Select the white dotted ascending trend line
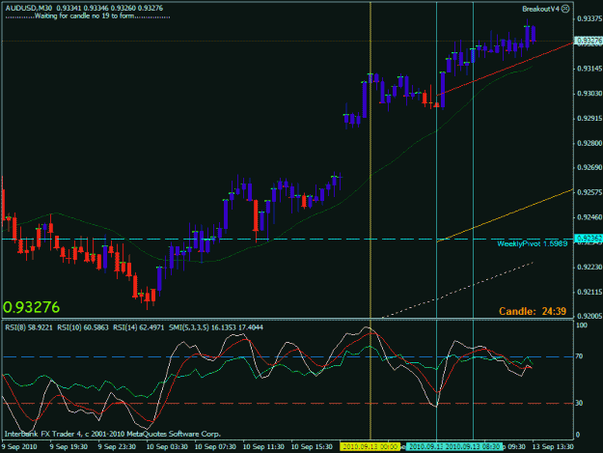Screen dimensions: 603x453 point(457,290)
